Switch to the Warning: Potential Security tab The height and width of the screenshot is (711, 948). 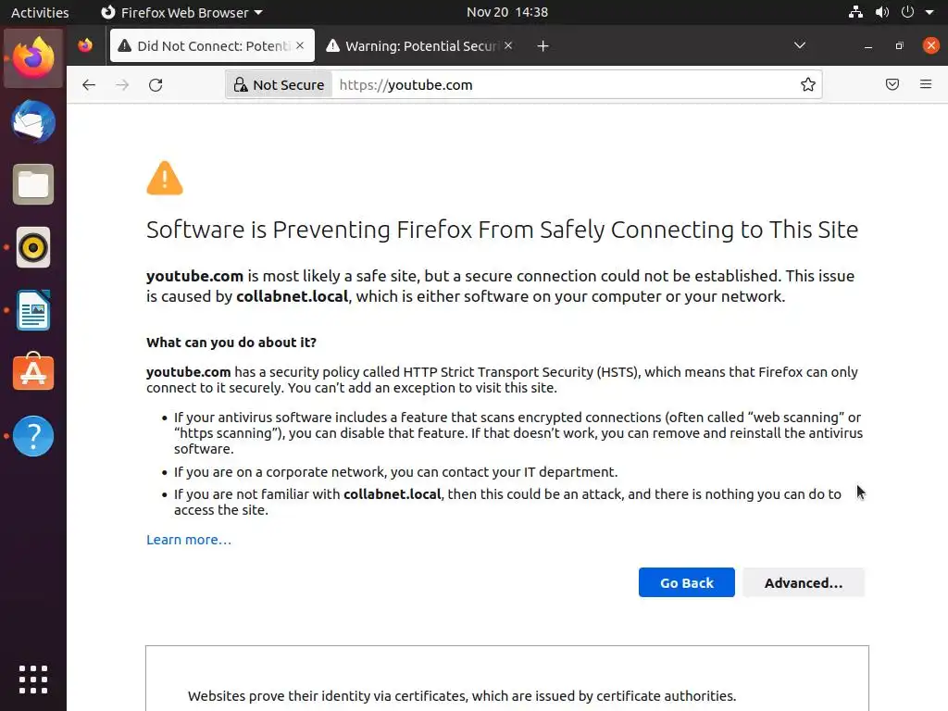[x=421, y=46]
